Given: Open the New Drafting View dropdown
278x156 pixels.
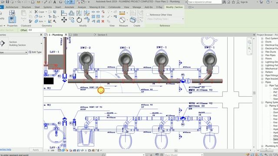Looking at the screenshot, I should [x=165, y=19].
